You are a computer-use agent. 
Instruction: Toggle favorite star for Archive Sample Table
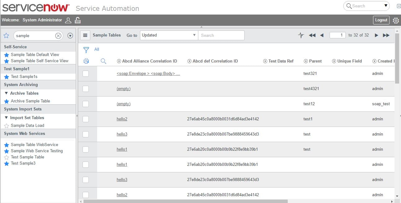coord(7,101)
